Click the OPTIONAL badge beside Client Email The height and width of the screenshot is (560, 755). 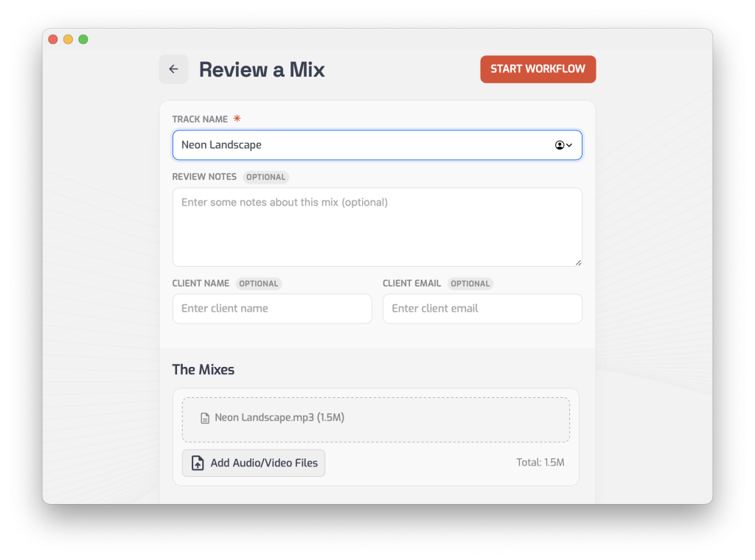[470, 284]
